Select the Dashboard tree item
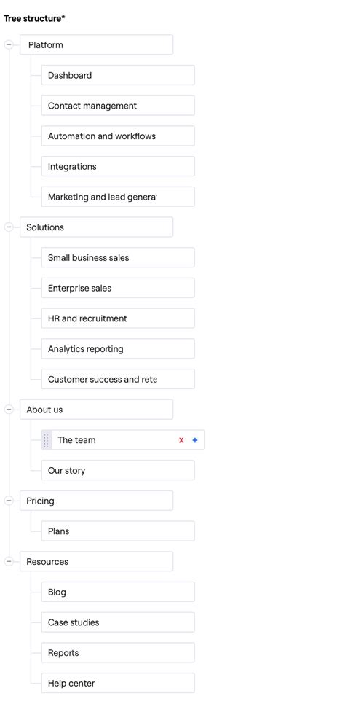 (118, 75)
